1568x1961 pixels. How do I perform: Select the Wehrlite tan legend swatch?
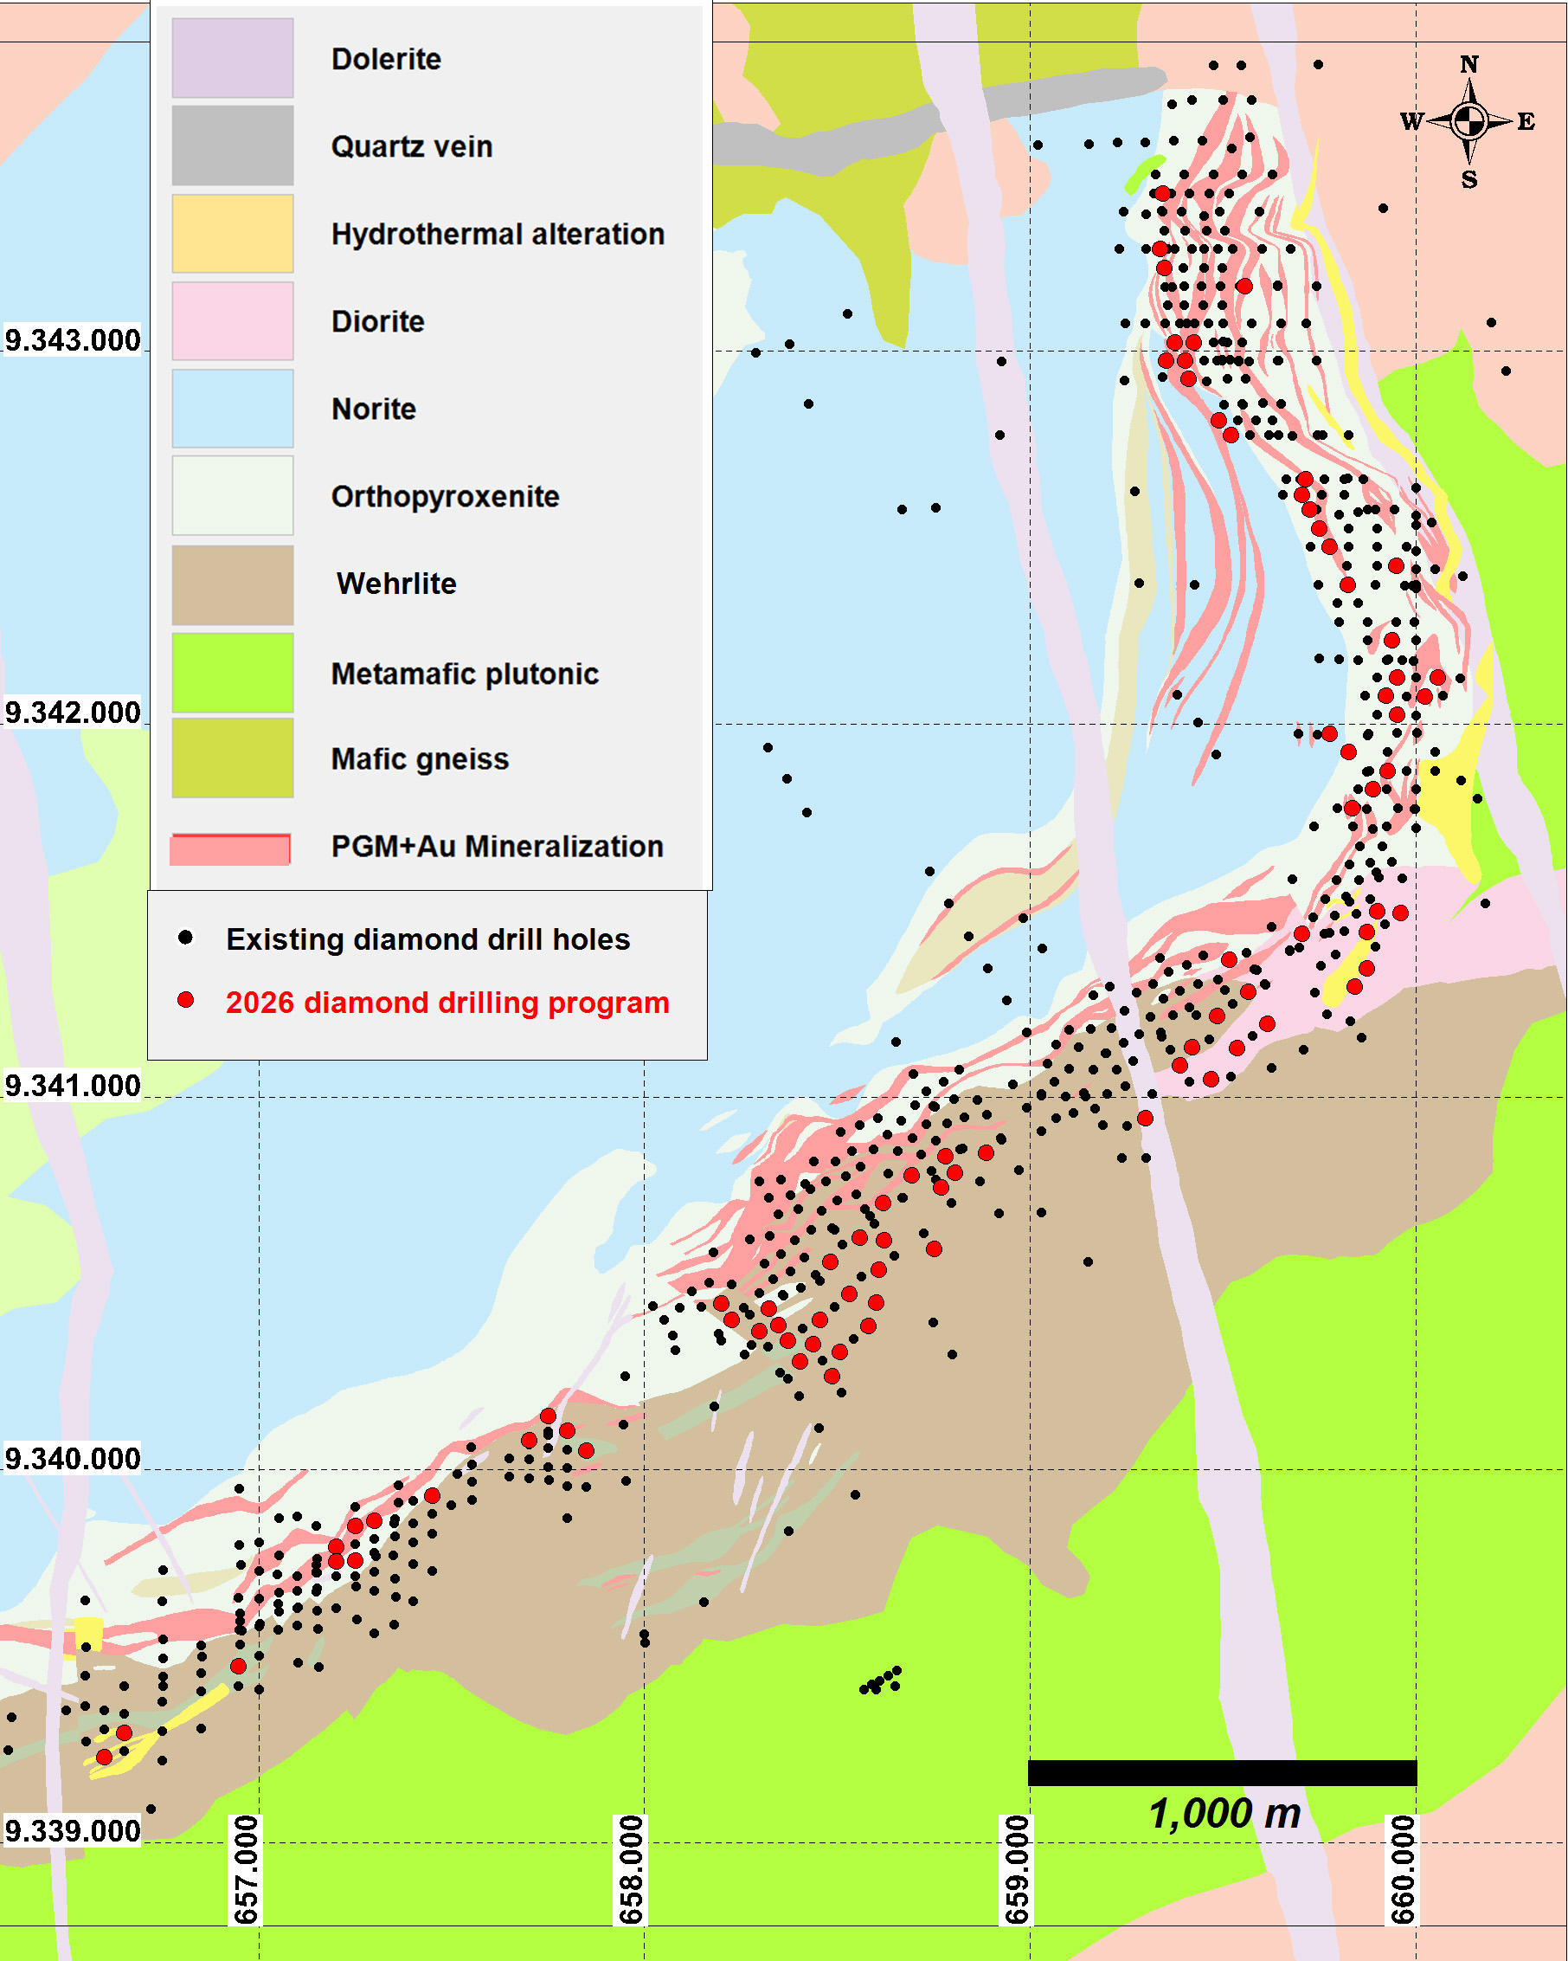coord(233,585)
